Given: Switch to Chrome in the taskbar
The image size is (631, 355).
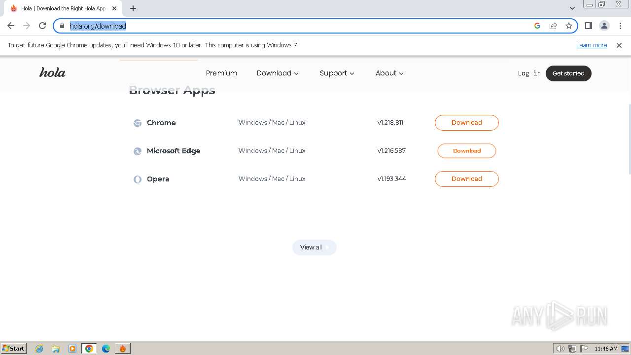Looking at the screenshot, I should click(89, 349).
